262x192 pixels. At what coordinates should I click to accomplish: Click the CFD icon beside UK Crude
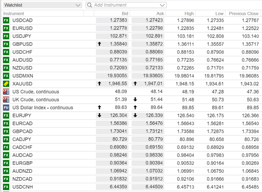tap(6, 99)
